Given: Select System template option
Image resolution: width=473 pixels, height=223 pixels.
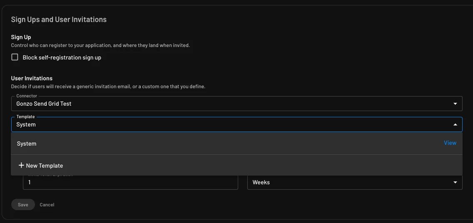Looking at the screenshot, I should [x=237, y=144].
